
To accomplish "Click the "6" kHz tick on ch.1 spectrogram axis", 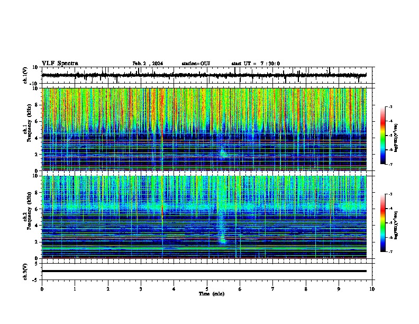I will click(37, 121).
